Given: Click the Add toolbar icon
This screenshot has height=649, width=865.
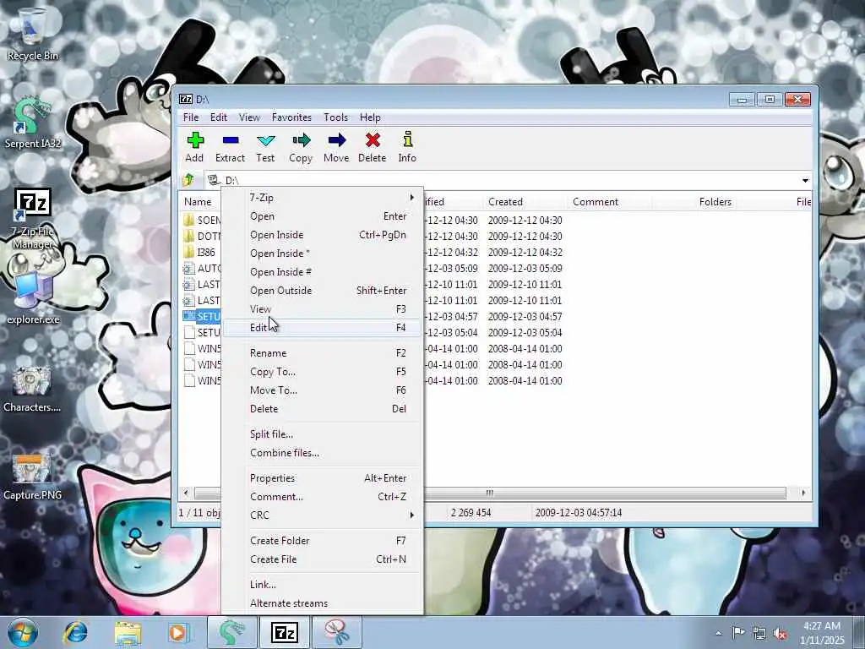Looking at the screenshot, I should pyautogui.click(x=194, y=147).
